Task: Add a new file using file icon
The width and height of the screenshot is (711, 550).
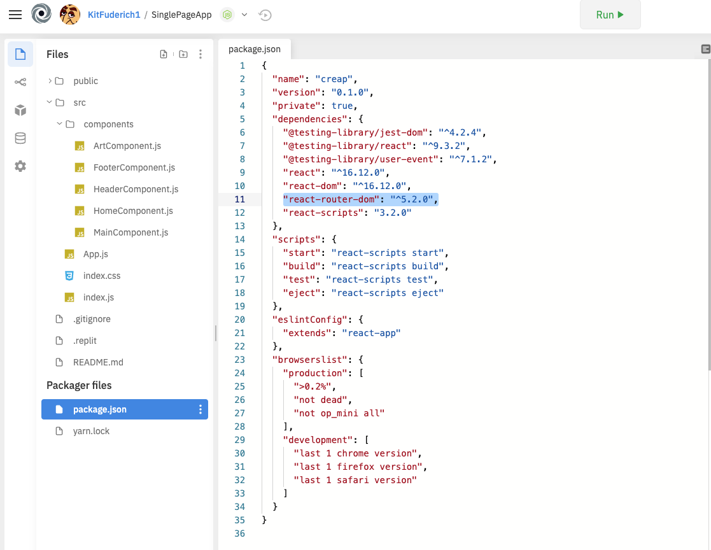Action: pyautogui.click(x=164, y=54)
